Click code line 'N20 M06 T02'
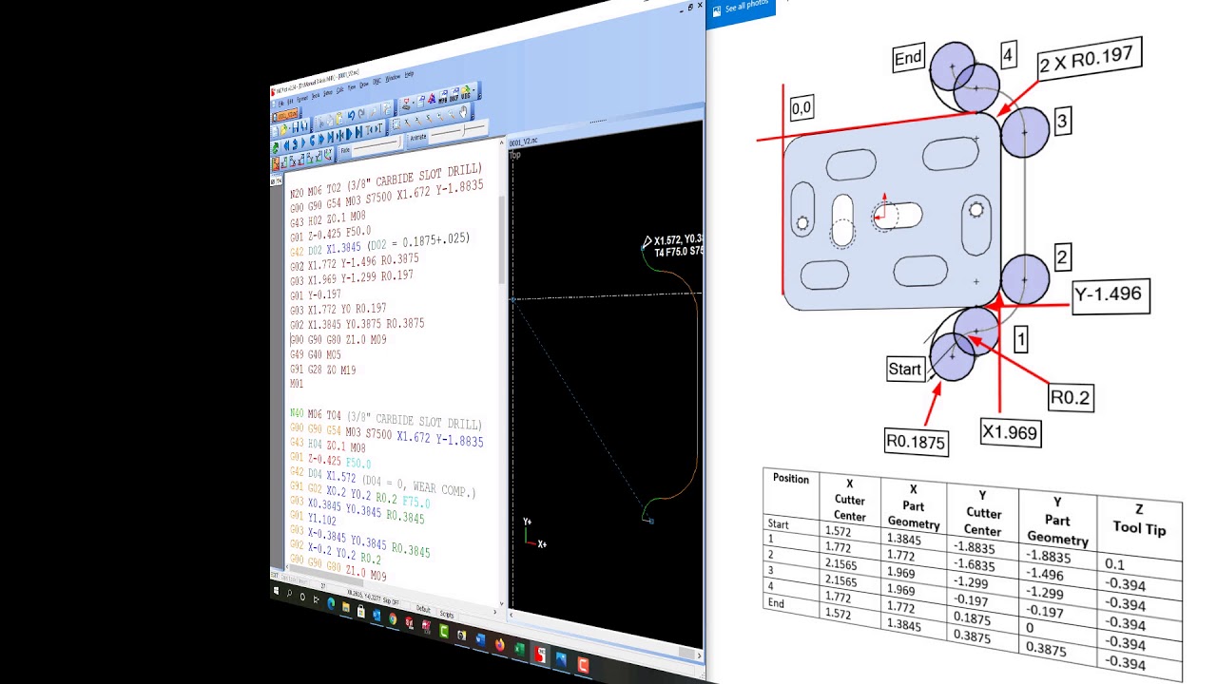Viewport: 1217px width, 684px height. (385, 180)
